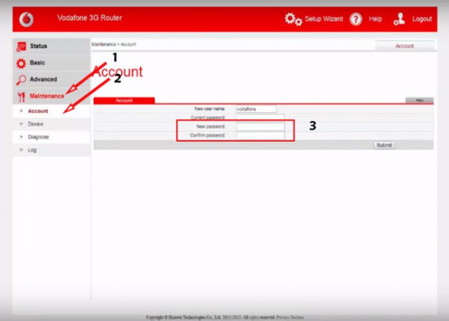The image size is (449, 321).
Task: Select Device under Maintenance
Action: (35, 124)
